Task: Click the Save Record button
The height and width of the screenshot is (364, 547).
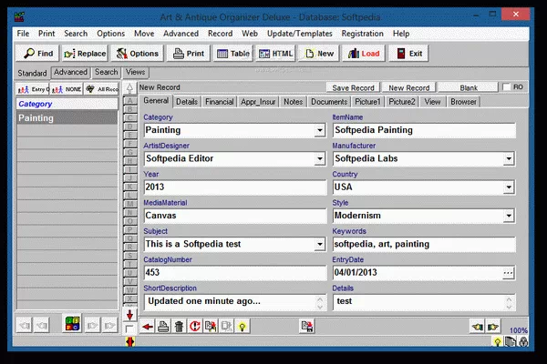Action: [353, 87]
